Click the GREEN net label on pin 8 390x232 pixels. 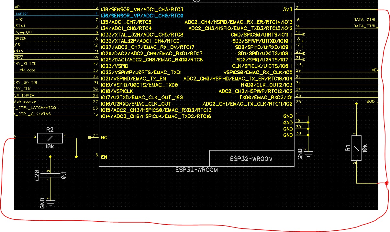point(21,38)
